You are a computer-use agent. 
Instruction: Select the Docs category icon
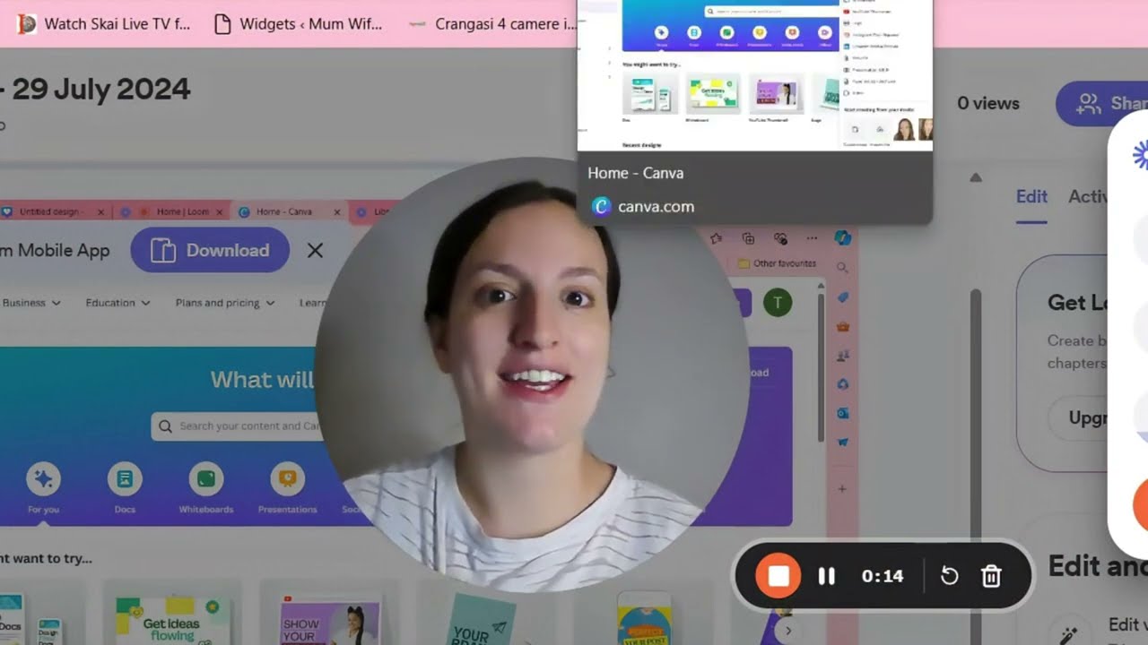coord(125,480)
